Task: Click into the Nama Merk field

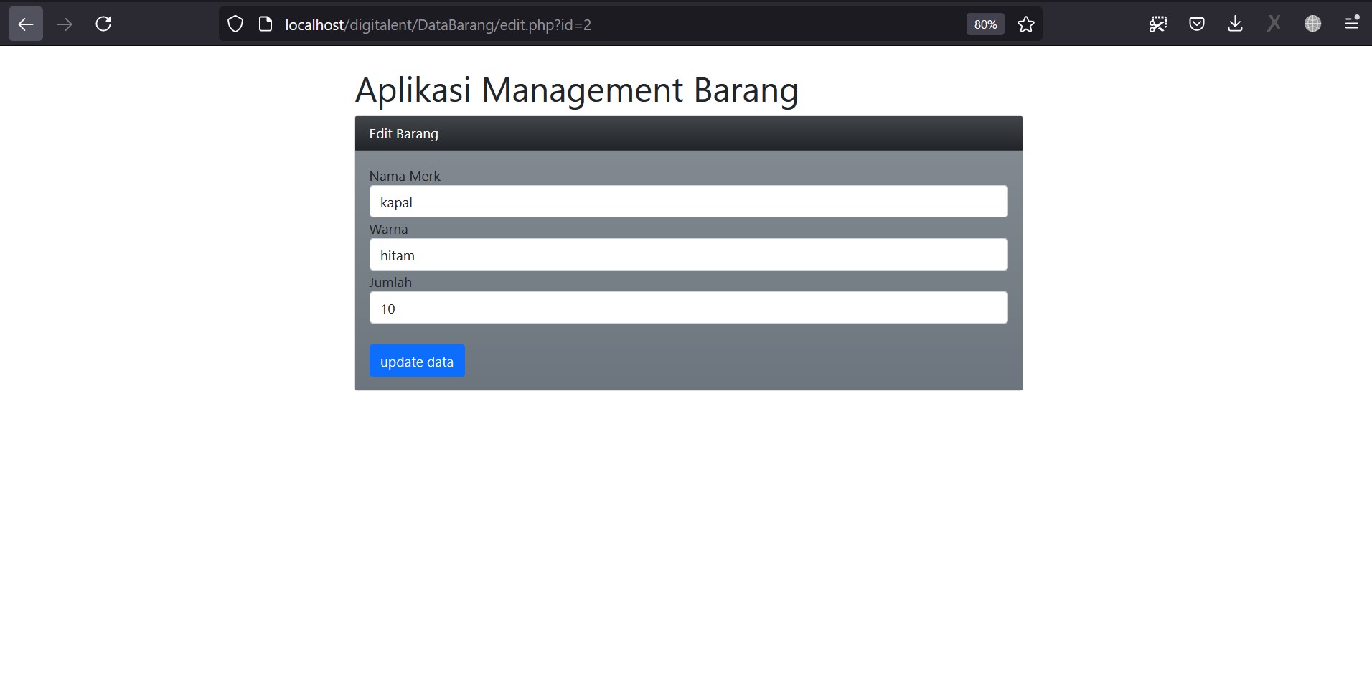Action: tap(688, 202)
